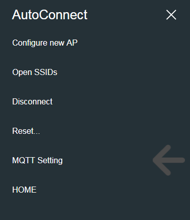
Task: Set up a new access point via Configure new AP
Action: tap(45, 43)
